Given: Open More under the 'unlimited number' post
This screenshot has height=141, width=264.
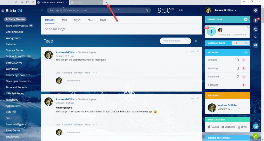Looking at the screenshot, I should click(87, 73).
